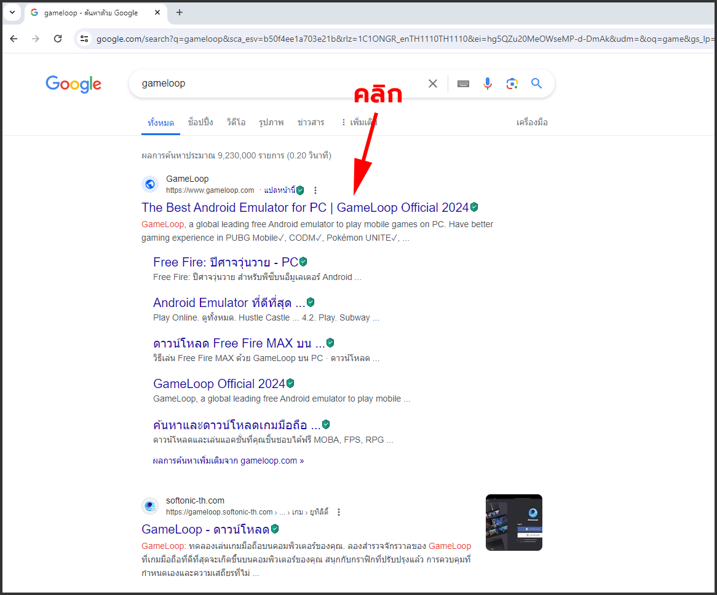The image size is (717, 595).
Task: Open more options for GameLoop result
Action: 315,190
